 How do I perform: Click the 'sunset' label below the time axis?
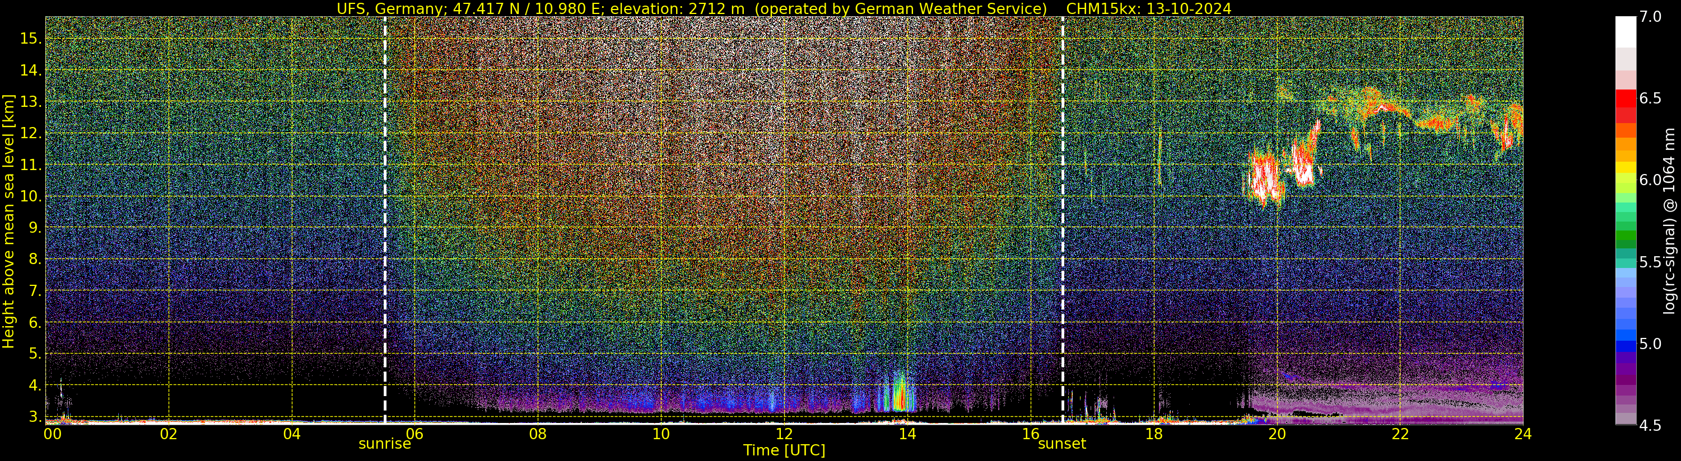[1063, 444]
